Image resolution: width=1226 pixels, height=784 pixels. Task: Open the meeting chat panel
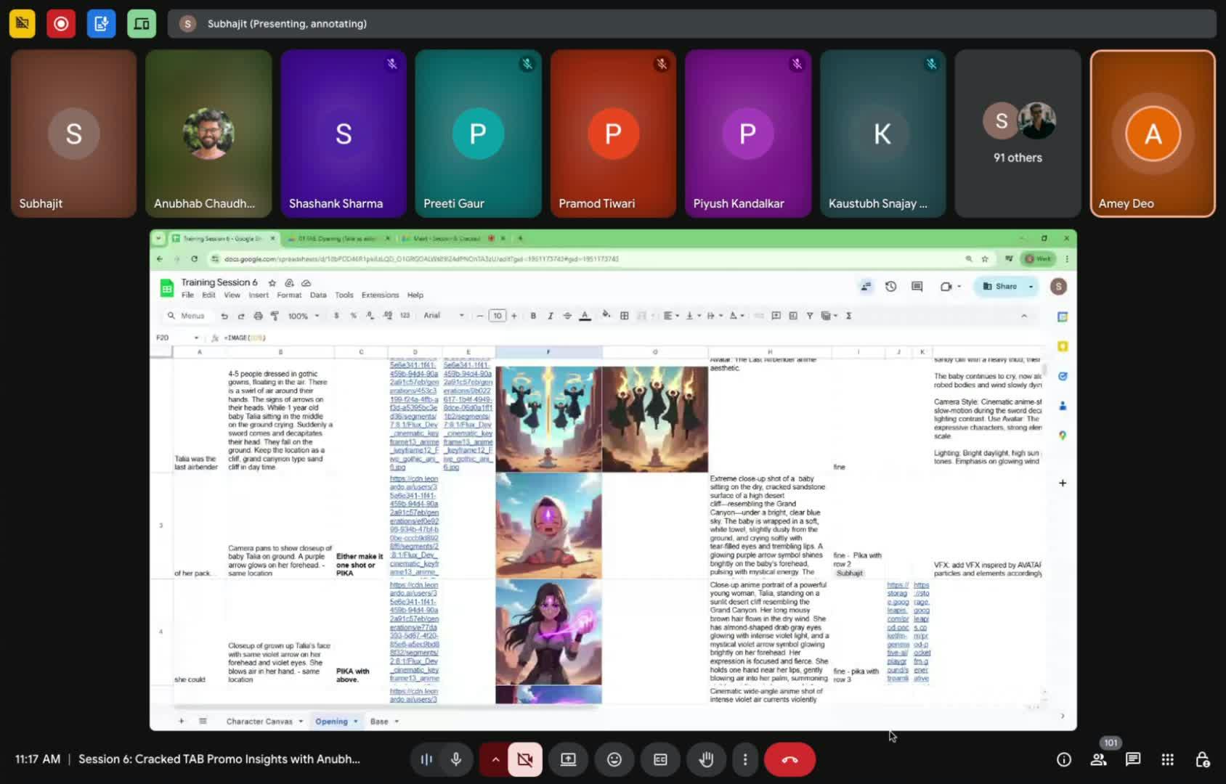[x=1132, y=759]
